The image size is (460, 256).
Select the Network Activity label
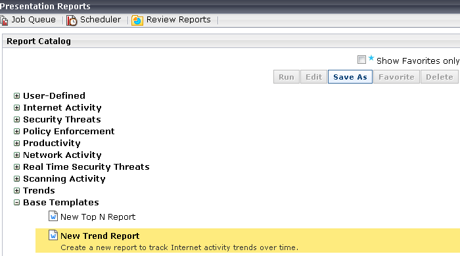(62, 155)
